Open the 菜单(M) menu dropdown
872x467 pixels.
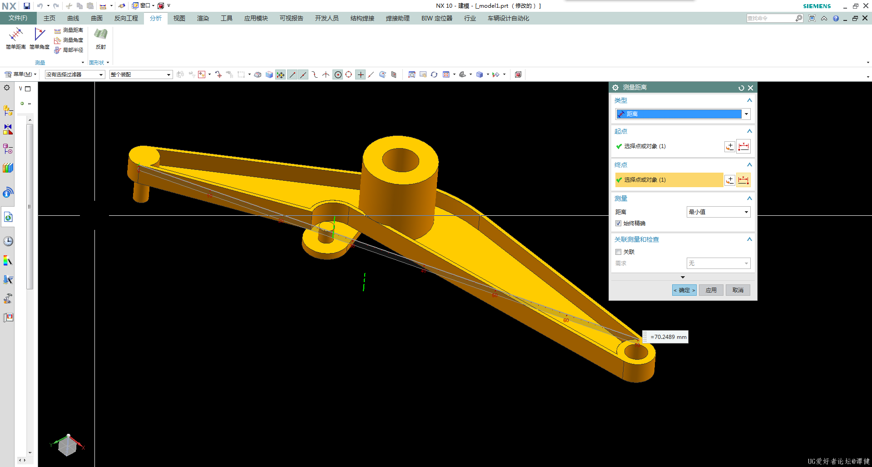20,75
